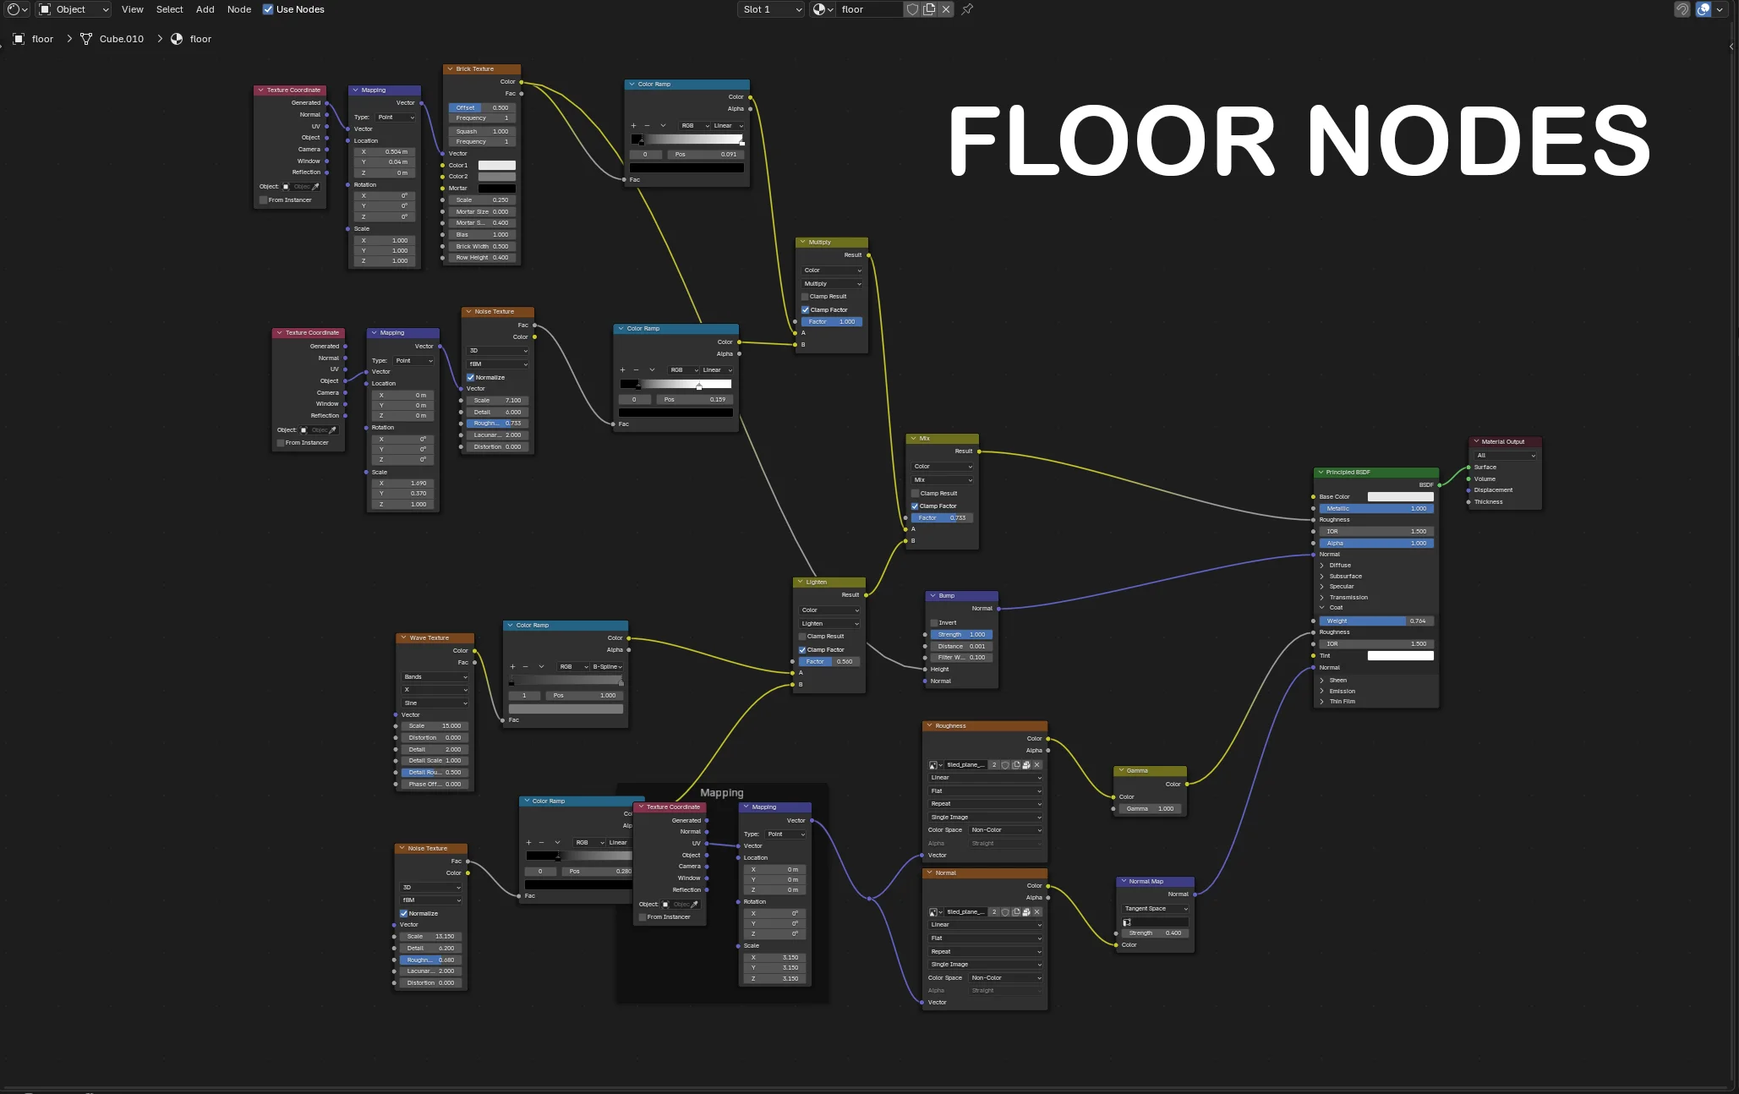The image size is (1739, 1094).
Task: Click the Base Color swatch in Principled BSDF
Action: [1400, 496]
